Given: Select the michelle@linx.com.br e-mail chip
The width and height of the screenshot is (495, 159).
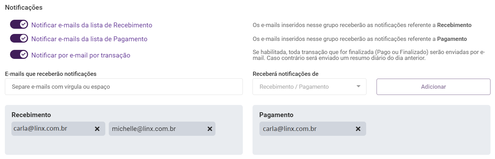Looking at the screenshot, I should 144,129.
